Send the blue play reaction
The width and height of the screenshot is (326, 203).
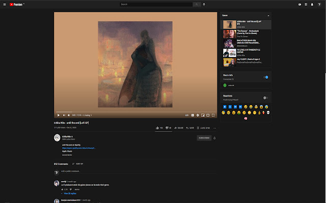point(225,107)
